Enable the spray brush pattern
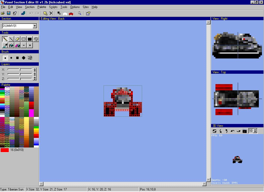The height and width of the screenshot is (192, 264). pyautogui.click(x=30, y=58)
